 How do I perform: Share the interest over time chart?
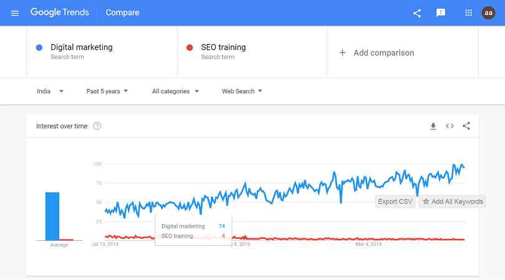[x=466, y=126]
